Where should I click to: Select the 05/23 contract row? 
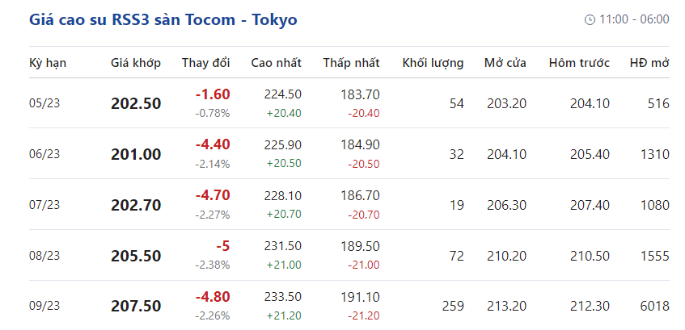pyautogui.click(x=44, y=103)
